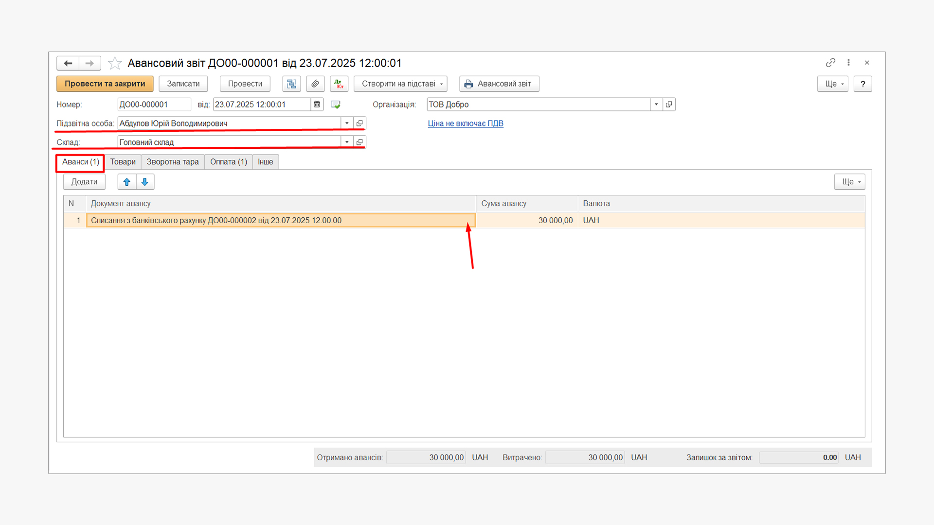The width and height of the screenshot is (934, 525).
Task: Open Ціна не включає ПДВ link
Action: (466, 123)
